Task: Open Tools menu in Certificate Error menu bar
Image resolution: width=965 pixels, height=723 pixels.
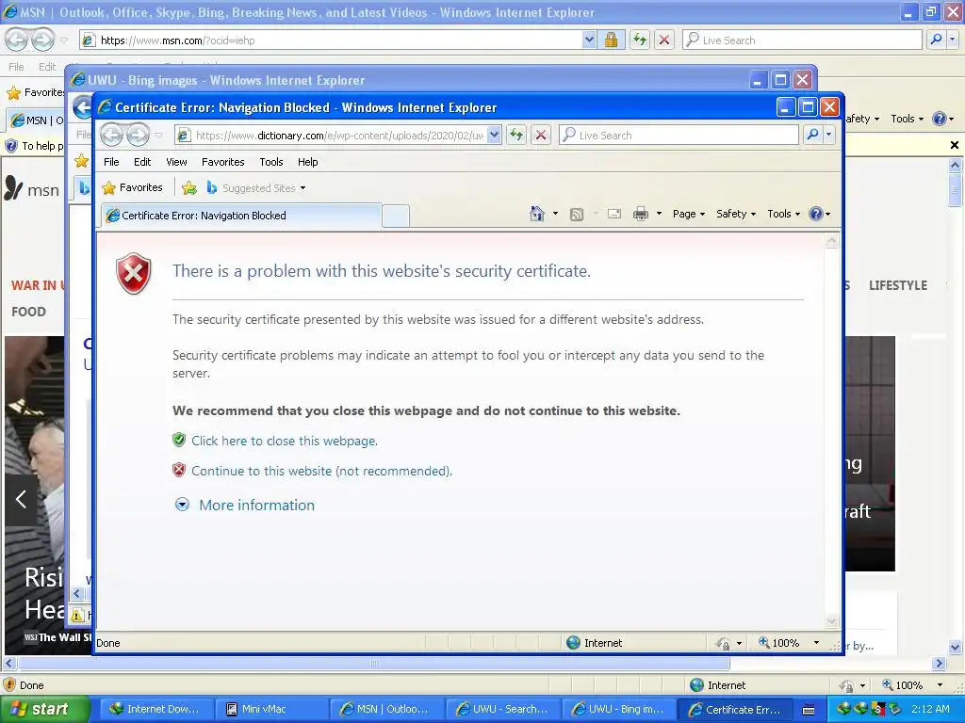Action: pos(270,162)
